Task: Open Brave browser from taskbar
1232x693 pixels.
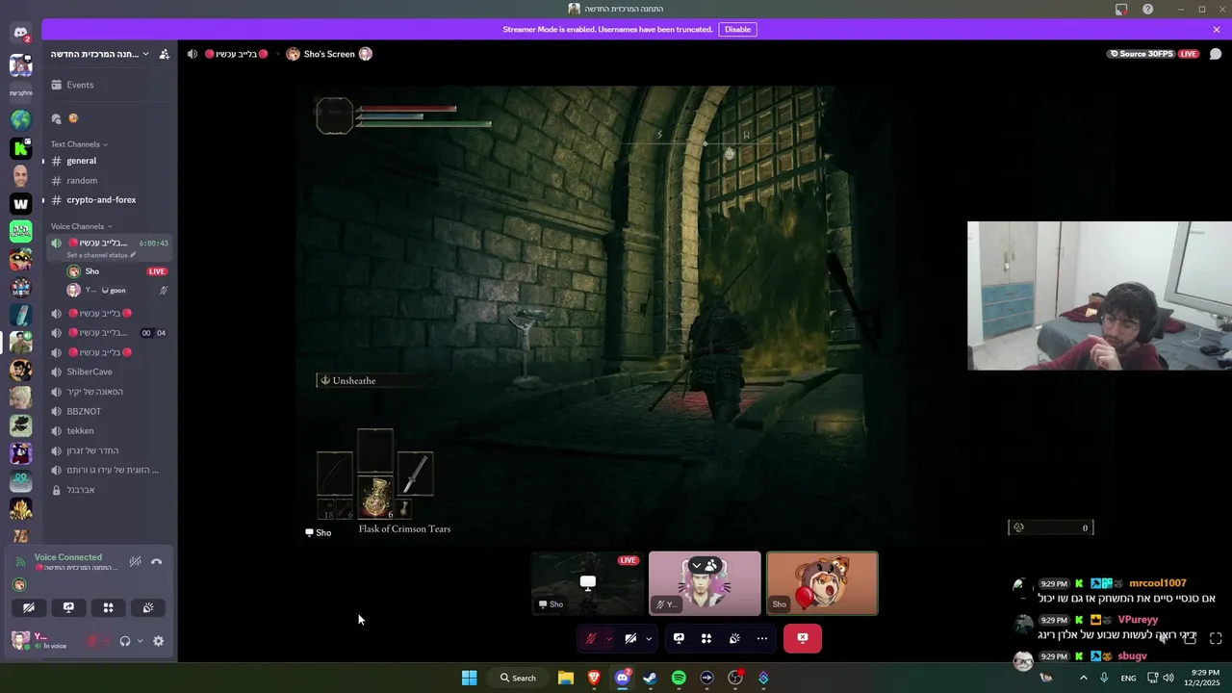Action: pos(594,678)
